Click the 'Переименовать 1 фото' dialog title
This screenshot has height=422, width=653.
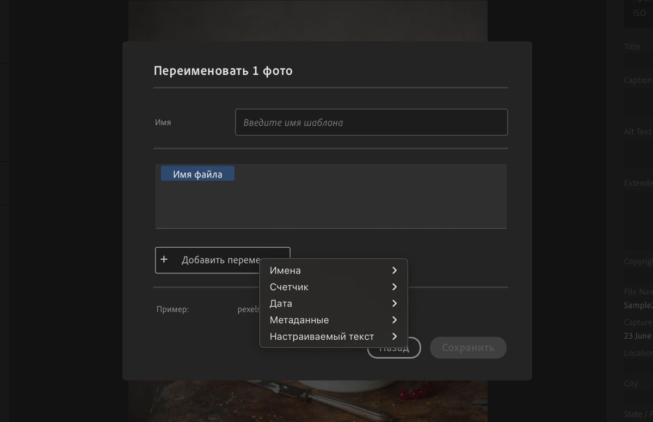point(223,71)
